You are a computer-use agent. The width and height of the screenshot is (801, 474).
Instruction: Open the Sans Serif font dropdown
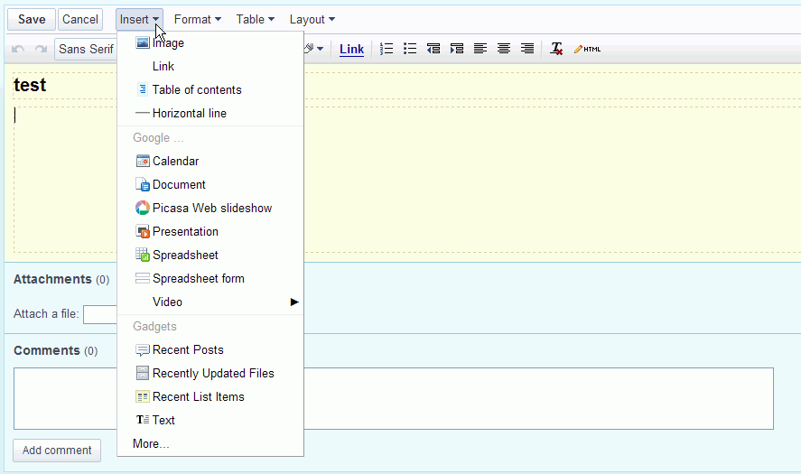pos(86,49)
